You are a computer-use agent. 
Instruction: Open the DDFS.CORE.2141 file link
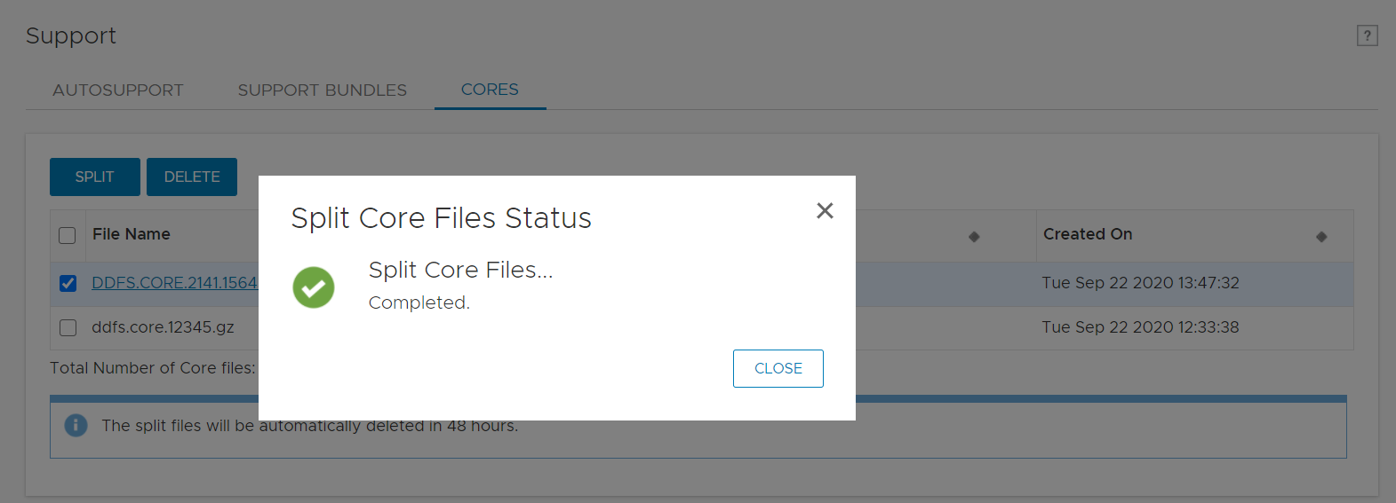click(x=174, y=283)
